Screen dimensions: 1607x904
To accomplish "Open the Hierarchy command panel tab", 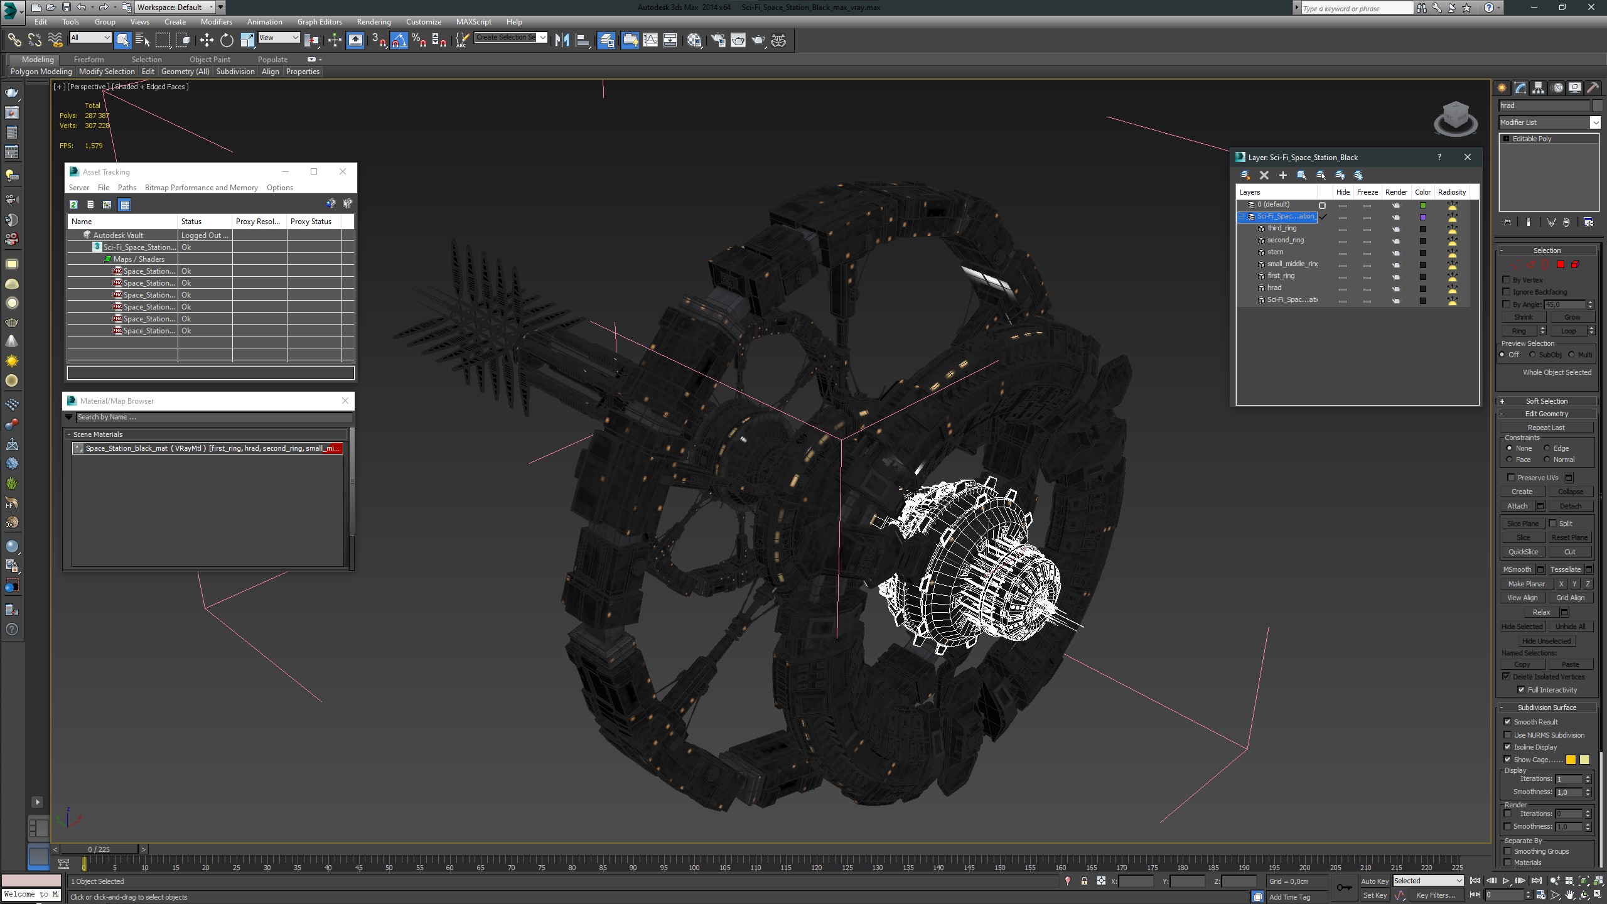I will click(1538, 88).
